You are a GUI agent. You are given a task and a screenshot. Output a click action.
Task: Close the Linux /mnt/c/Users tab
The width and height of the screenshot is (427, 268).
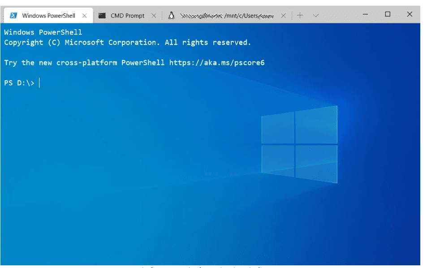point(283,16)
